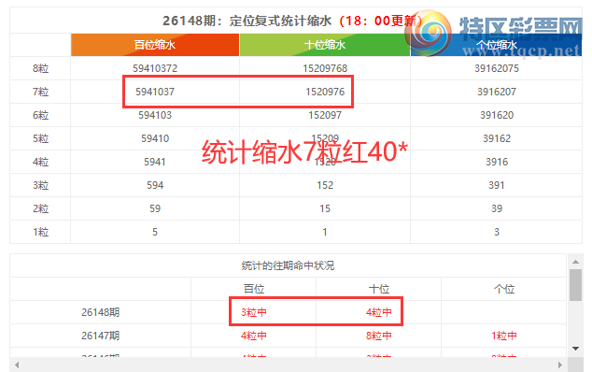Image resolution: width=592 pixels, height=372 pixels.
Task: Click the 百位 header in hit-status table
Action: (x=254, y=289)
